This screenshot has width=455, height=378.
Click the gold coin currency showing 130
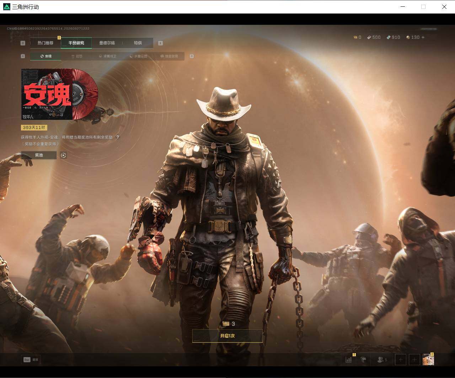tap(413, 37)
